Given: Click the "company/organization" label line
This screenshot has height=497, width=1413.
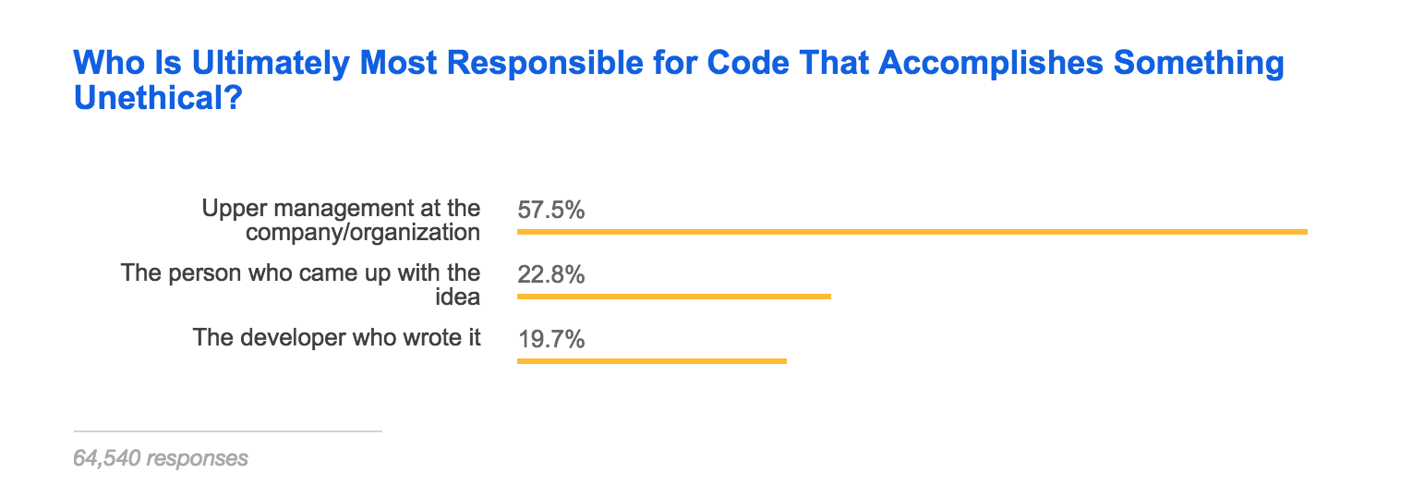Looking at the screenshot, I should tap(363, 232).
